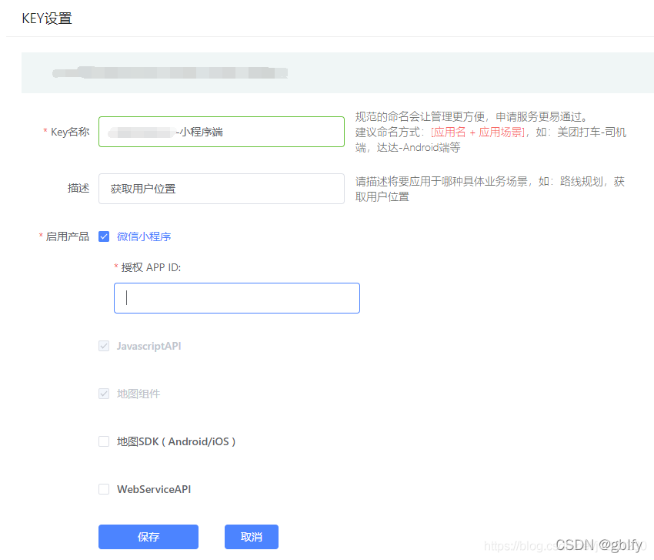The width and height of the screenshot is (654, 560).
Task: Select the grayed key name header bar
Action: coord(169,73)
